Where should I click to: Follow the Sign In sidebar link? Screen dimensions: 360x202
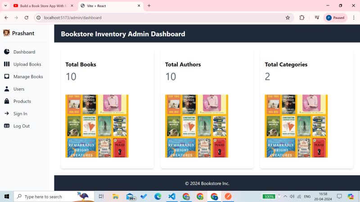tap(20, 114)
